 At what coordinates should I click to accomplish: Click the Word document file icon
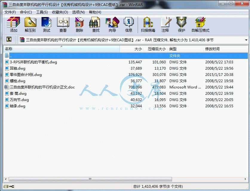[x=7, y=87]
